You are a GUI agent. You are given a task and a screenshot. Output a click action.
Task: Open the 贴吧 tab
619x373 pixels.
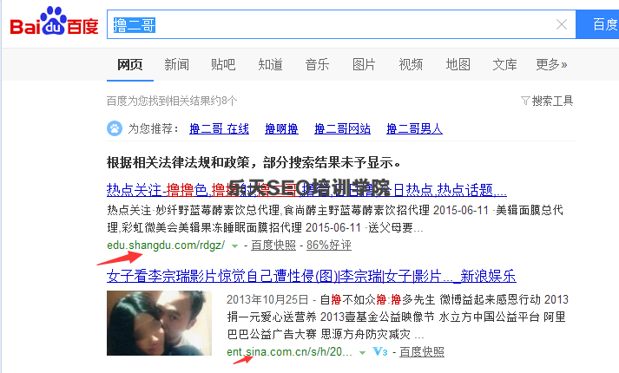pyautogui.click(x=223, y=64)
